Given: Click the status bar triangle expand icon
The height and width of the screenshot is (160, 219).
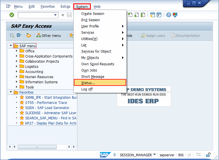Looking at the screenshot, I should pos(115,155).
